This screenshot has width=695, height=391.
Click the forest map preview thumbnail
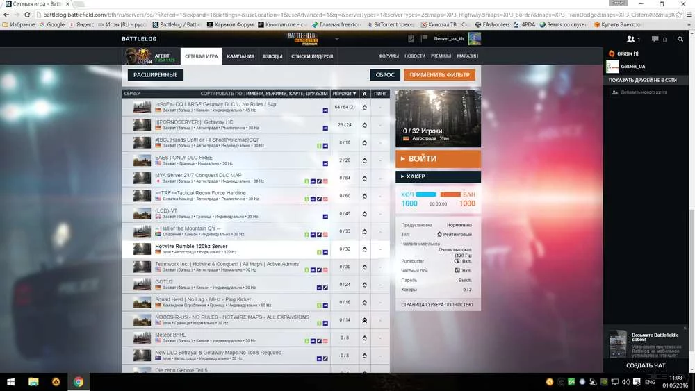(x=438, y=118)
